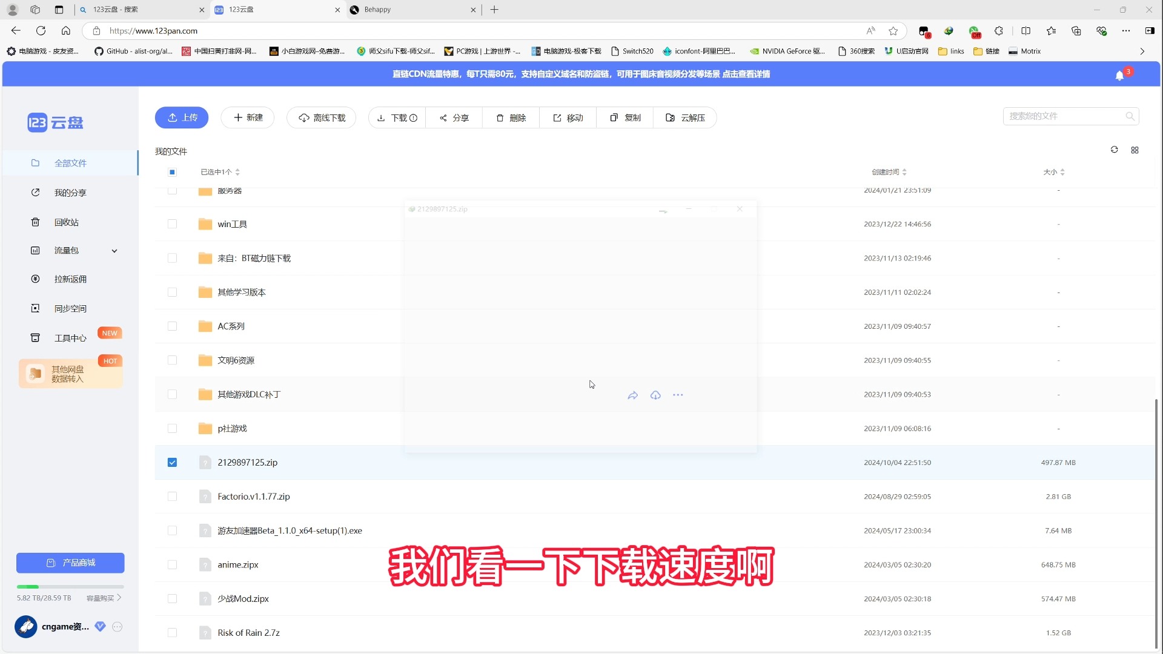Screen dimensions: 1163x654
Task: Click account more options icon beside cngame
Action: tap(118, 627)
